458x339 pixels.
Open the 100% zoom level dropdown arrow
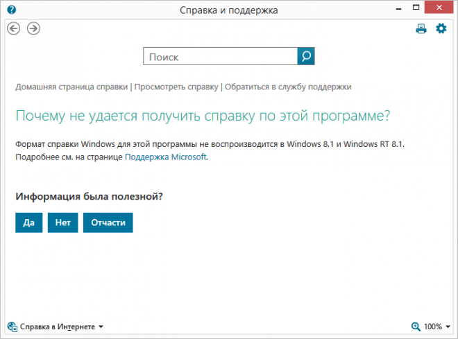pos(448,327)
